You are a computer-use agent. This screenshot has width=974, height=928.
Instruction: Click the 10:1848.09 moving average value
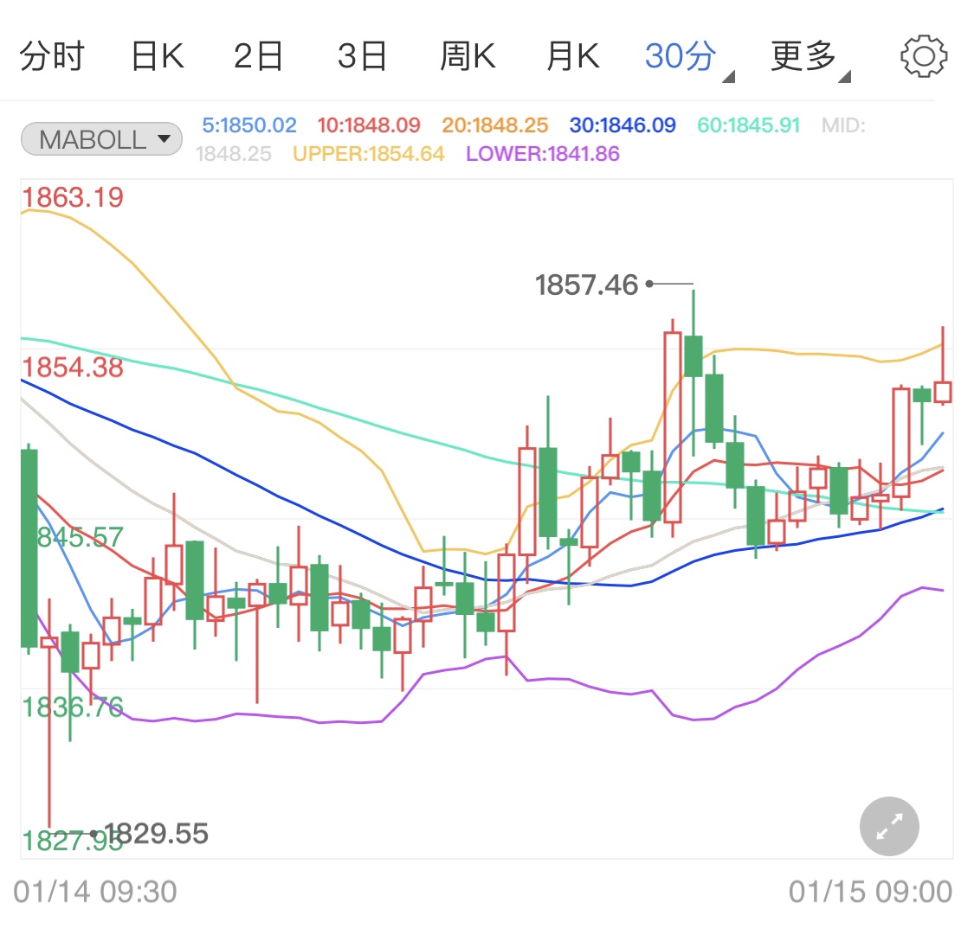point(369,125)
